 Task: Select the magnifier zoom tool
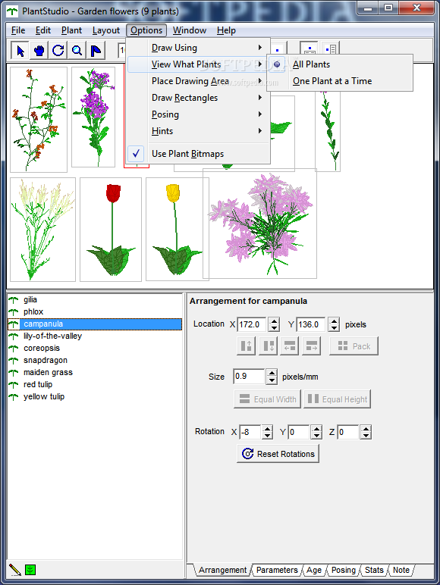pyautogui.click(x=77, y=50)
